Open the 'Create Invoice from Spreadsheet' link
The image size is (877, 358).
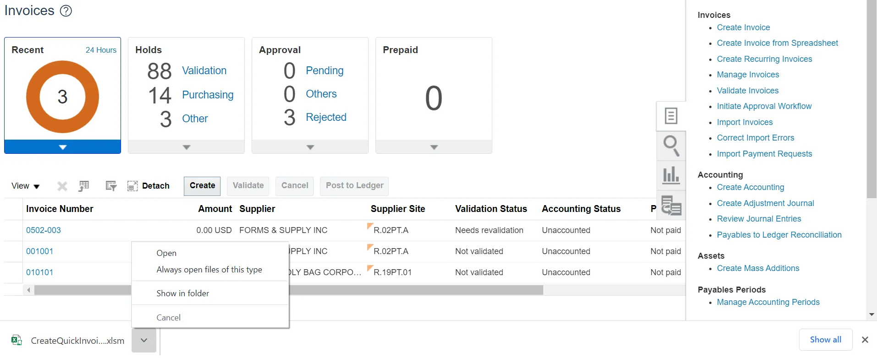coord(777,43)
